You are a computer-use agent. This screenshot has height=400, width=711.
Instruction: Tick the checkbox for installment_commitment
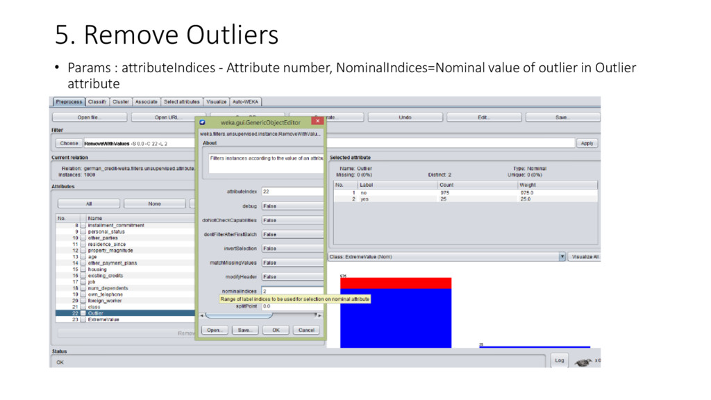[x=83, y=226]
